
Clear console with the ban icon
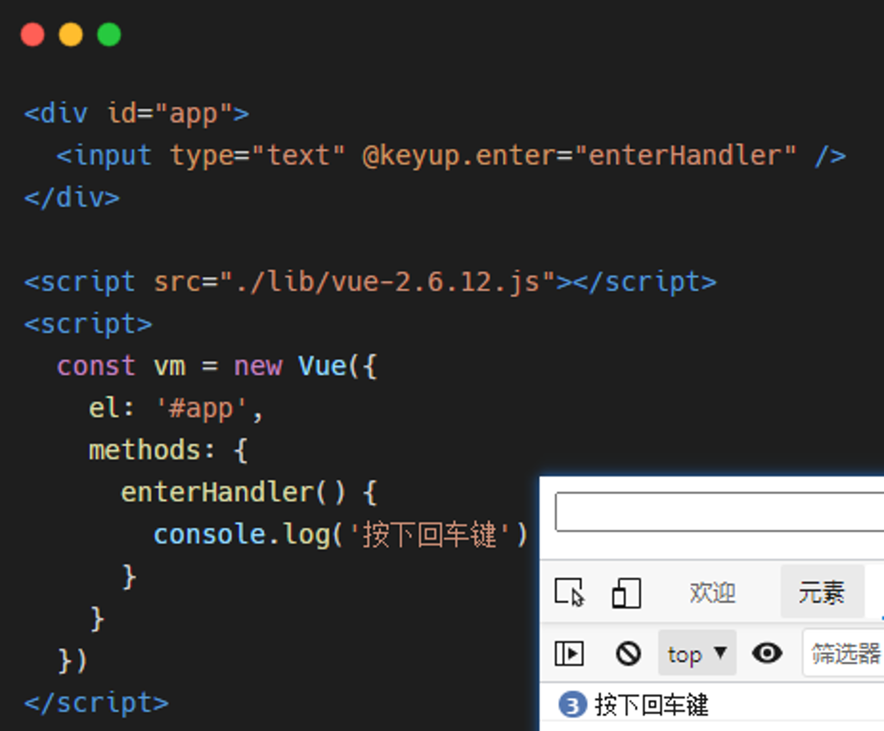(628, 653)
